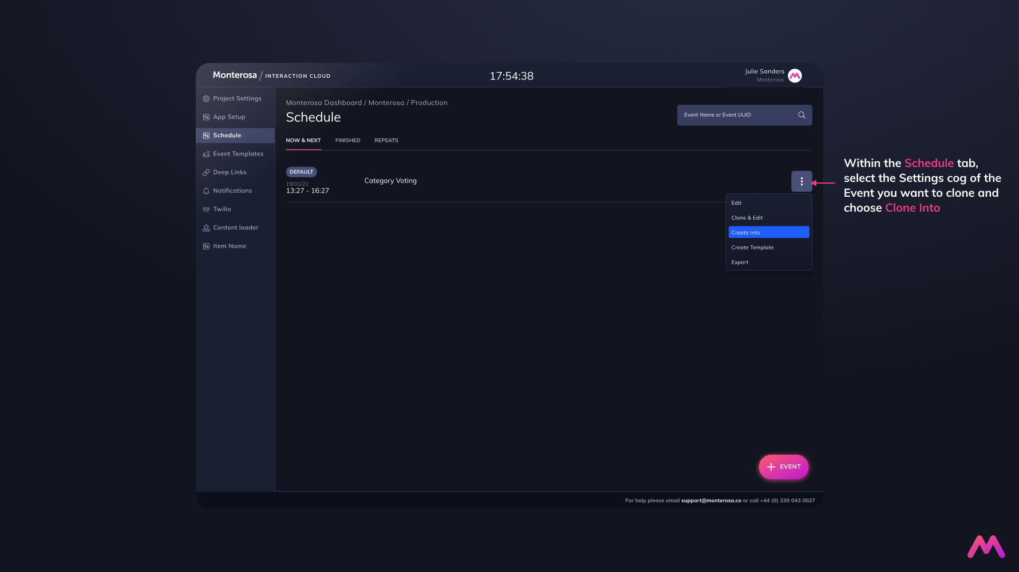Open the Content loader section
The width and height of the screenshot is (1019, 572).
tap(235, 228)
